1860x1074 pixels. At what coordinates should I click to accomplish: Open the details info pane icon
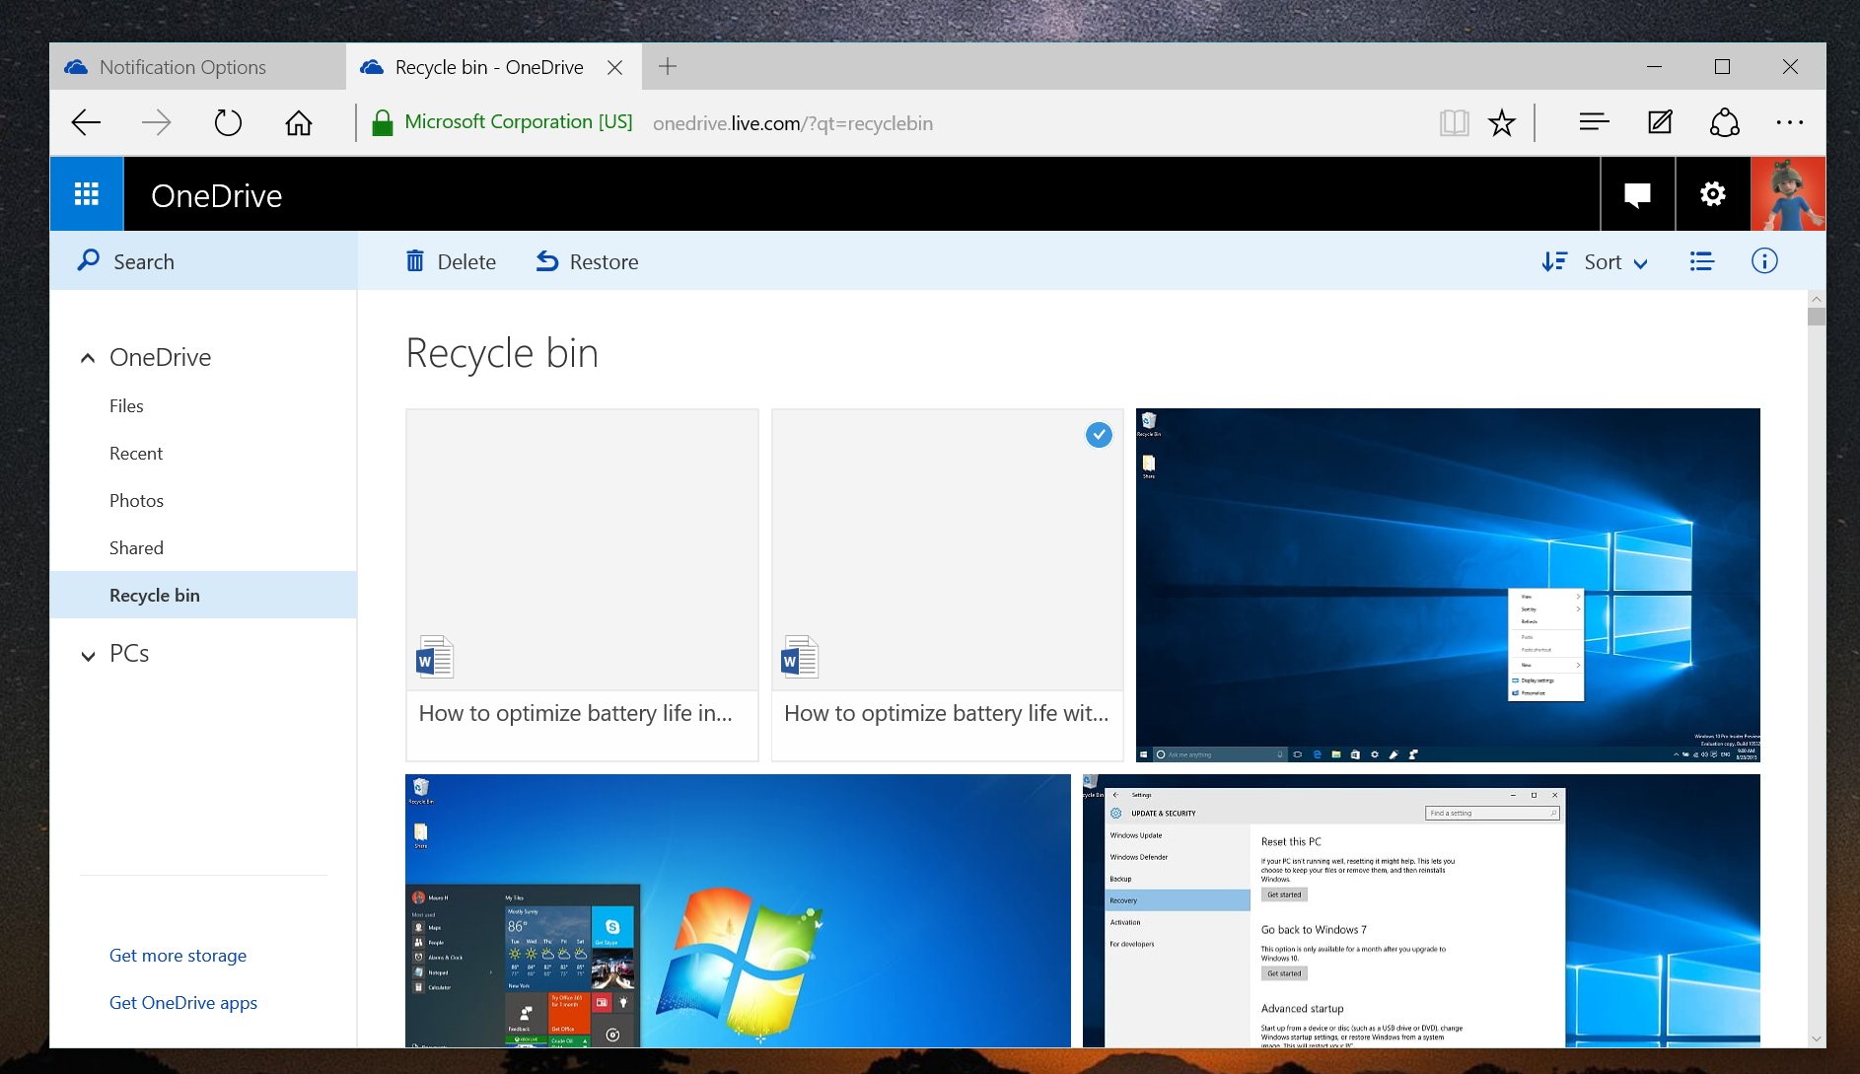pyautogui.click(x=1764, y=260)
